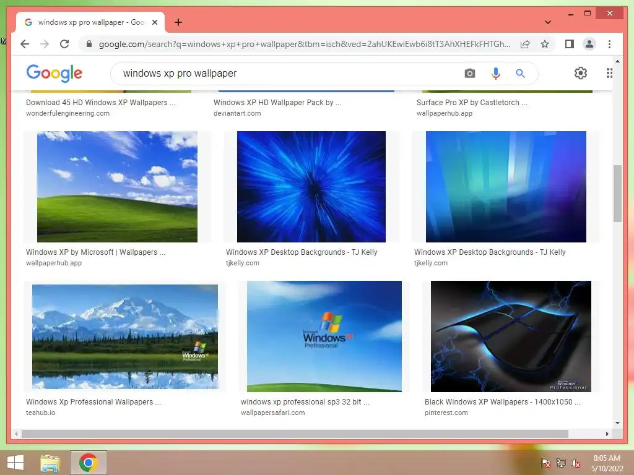Open the Chrome profile avatar

(589, 44)
